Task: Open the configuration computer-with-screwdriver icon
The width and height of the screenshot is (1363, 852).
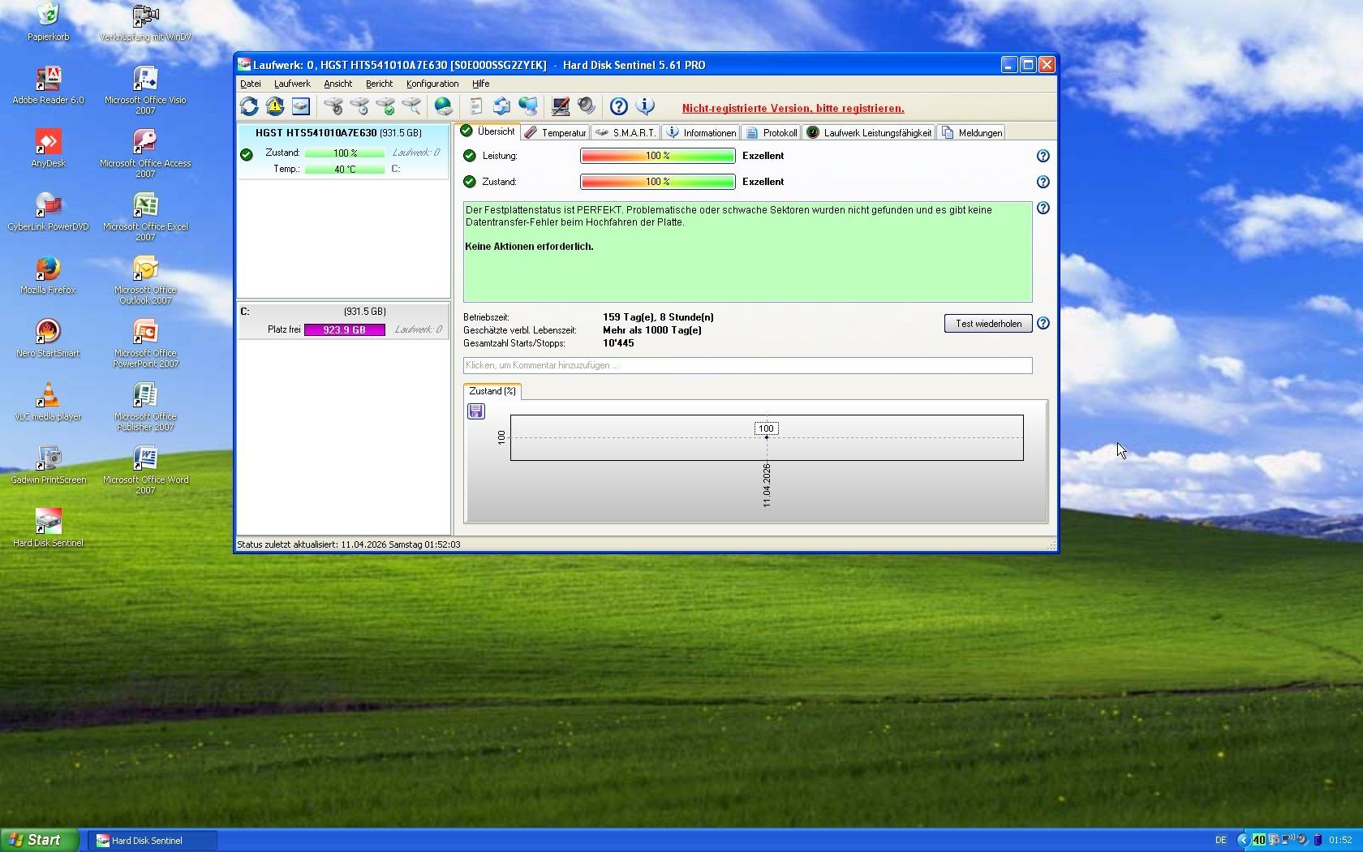Action: (x=561, y=106)
